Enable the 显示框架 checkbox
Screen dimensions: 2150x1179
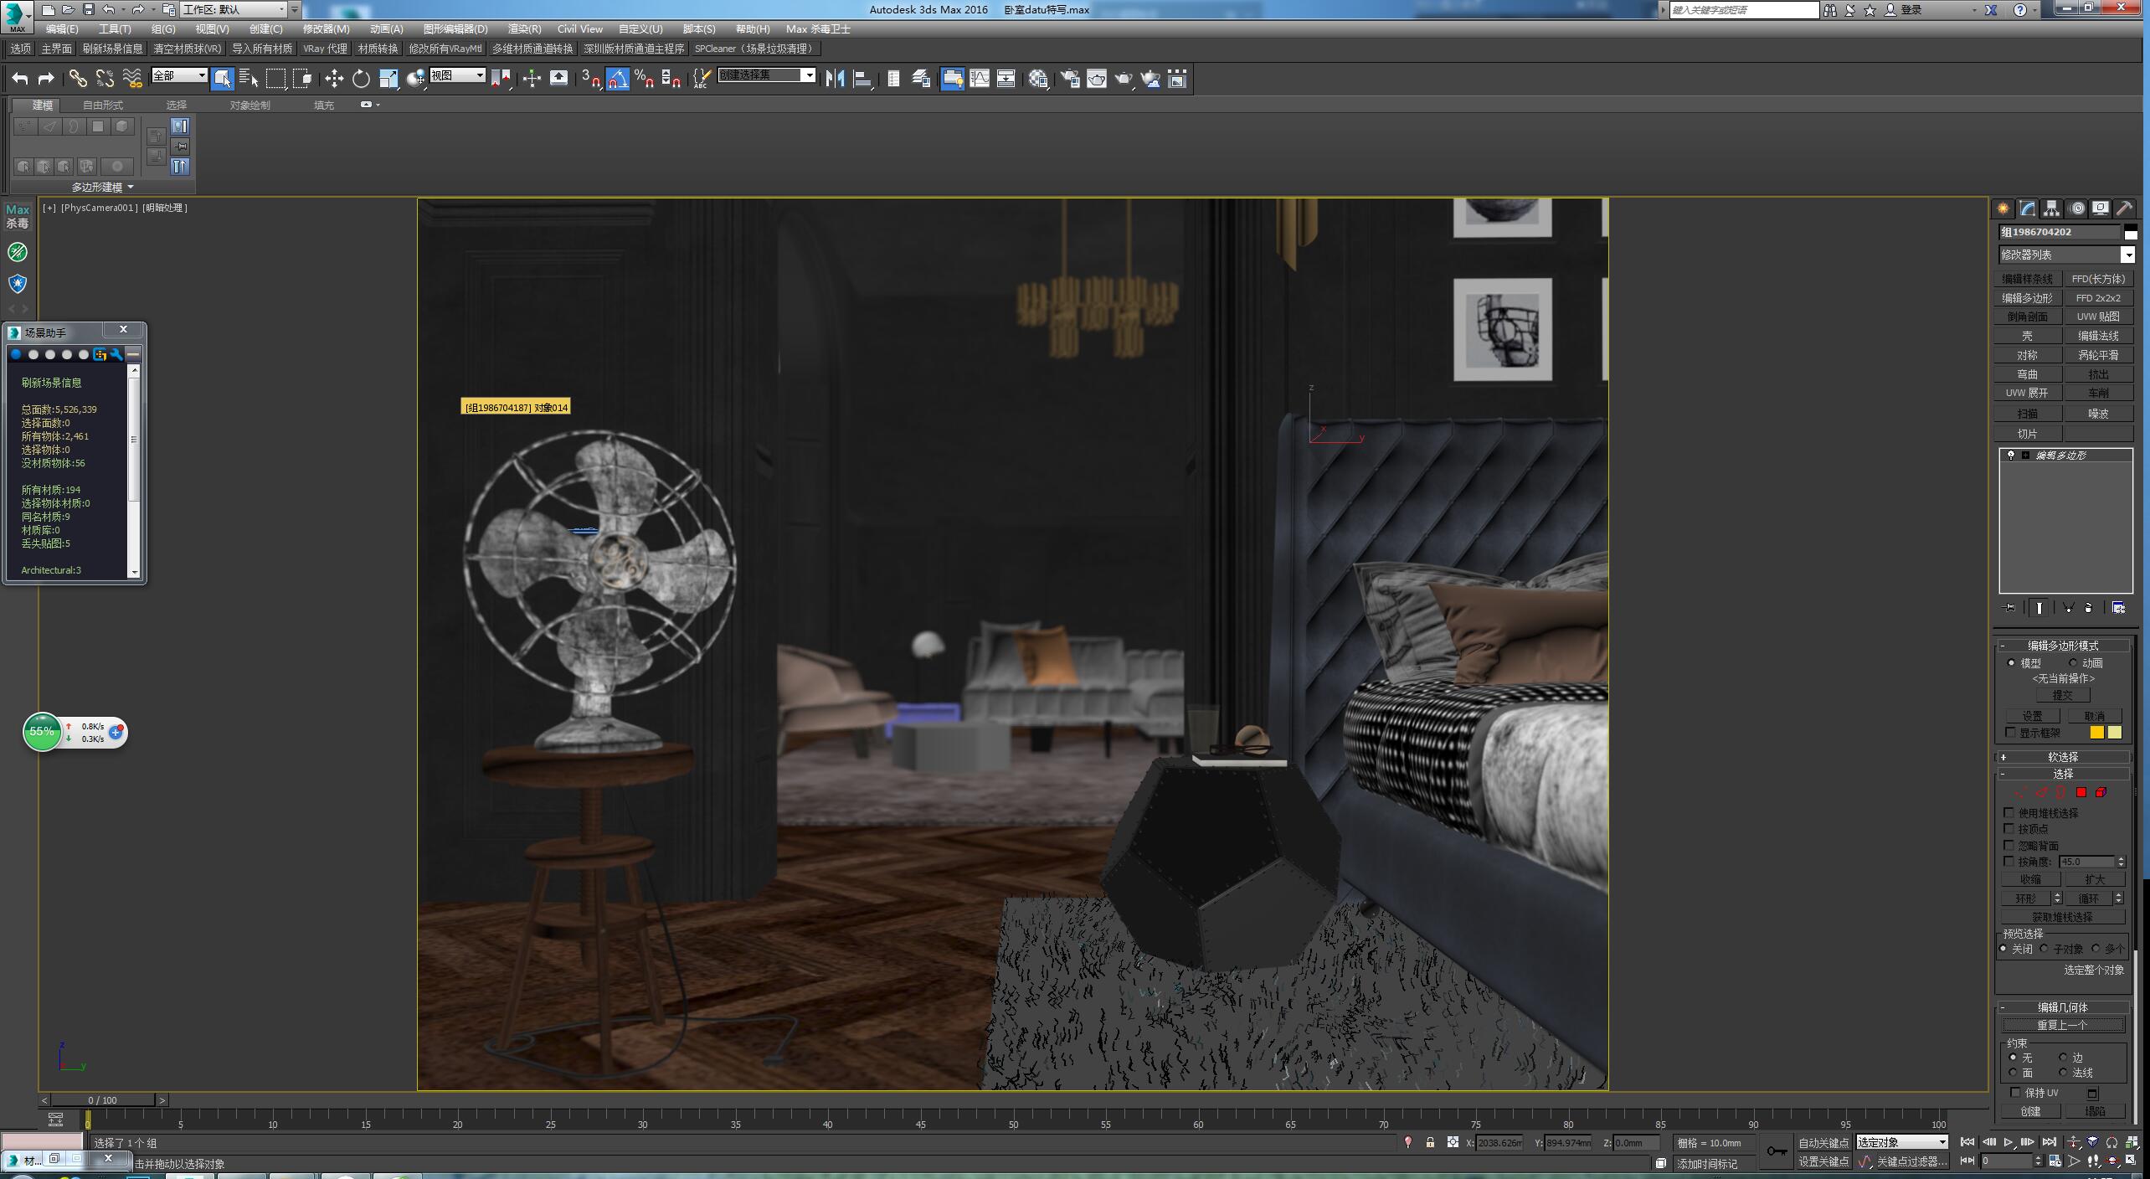2011,733
